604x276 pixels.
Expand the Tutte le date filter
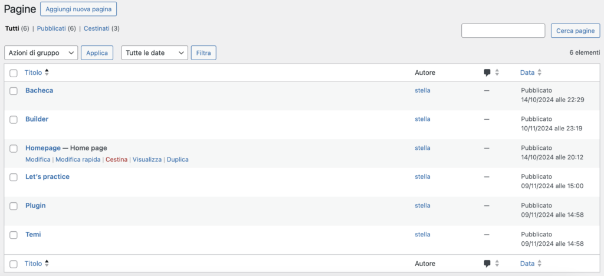155,52
